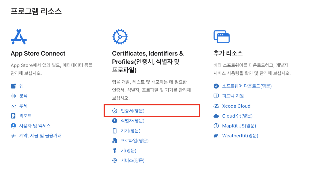Go to 서비스(영문) link
The width and height of the screenshot is (310, 177).
click(132, 160)
